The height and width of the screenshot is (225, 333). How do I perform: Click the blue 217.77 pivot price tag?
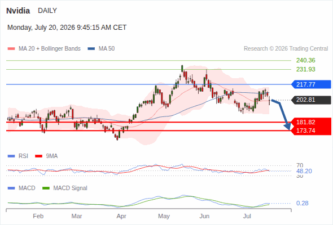[x=311, y=84]
